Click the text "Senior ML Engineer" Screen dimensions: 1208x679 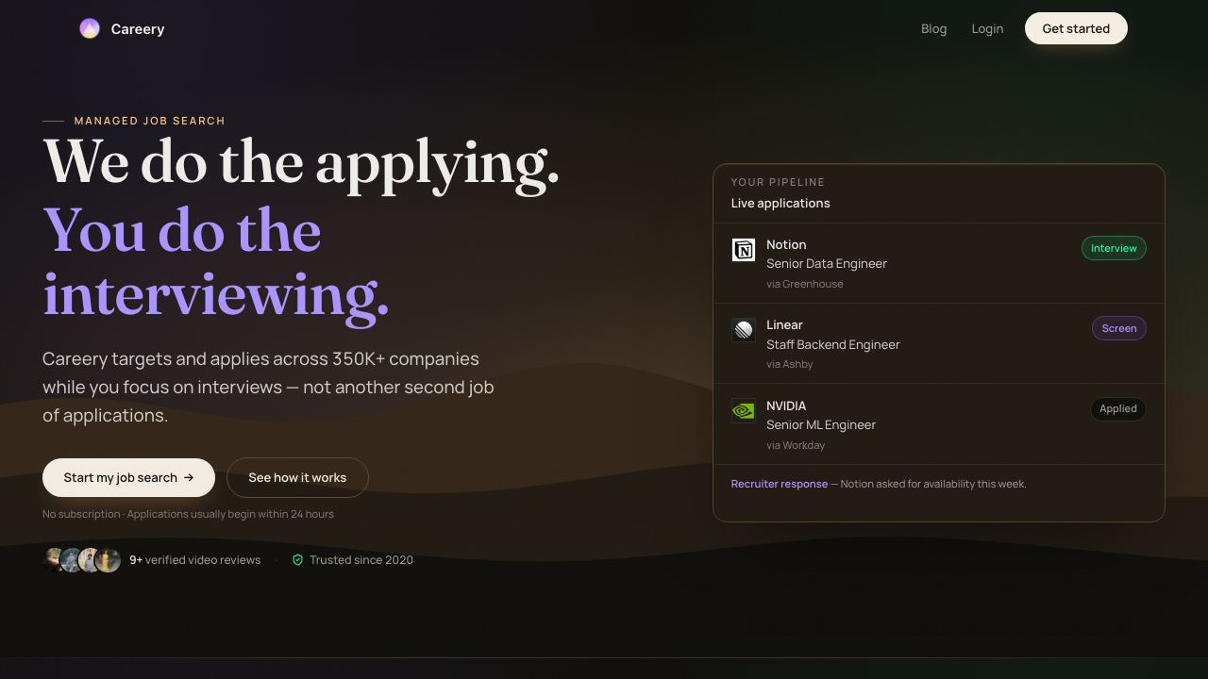click(821, 425)
